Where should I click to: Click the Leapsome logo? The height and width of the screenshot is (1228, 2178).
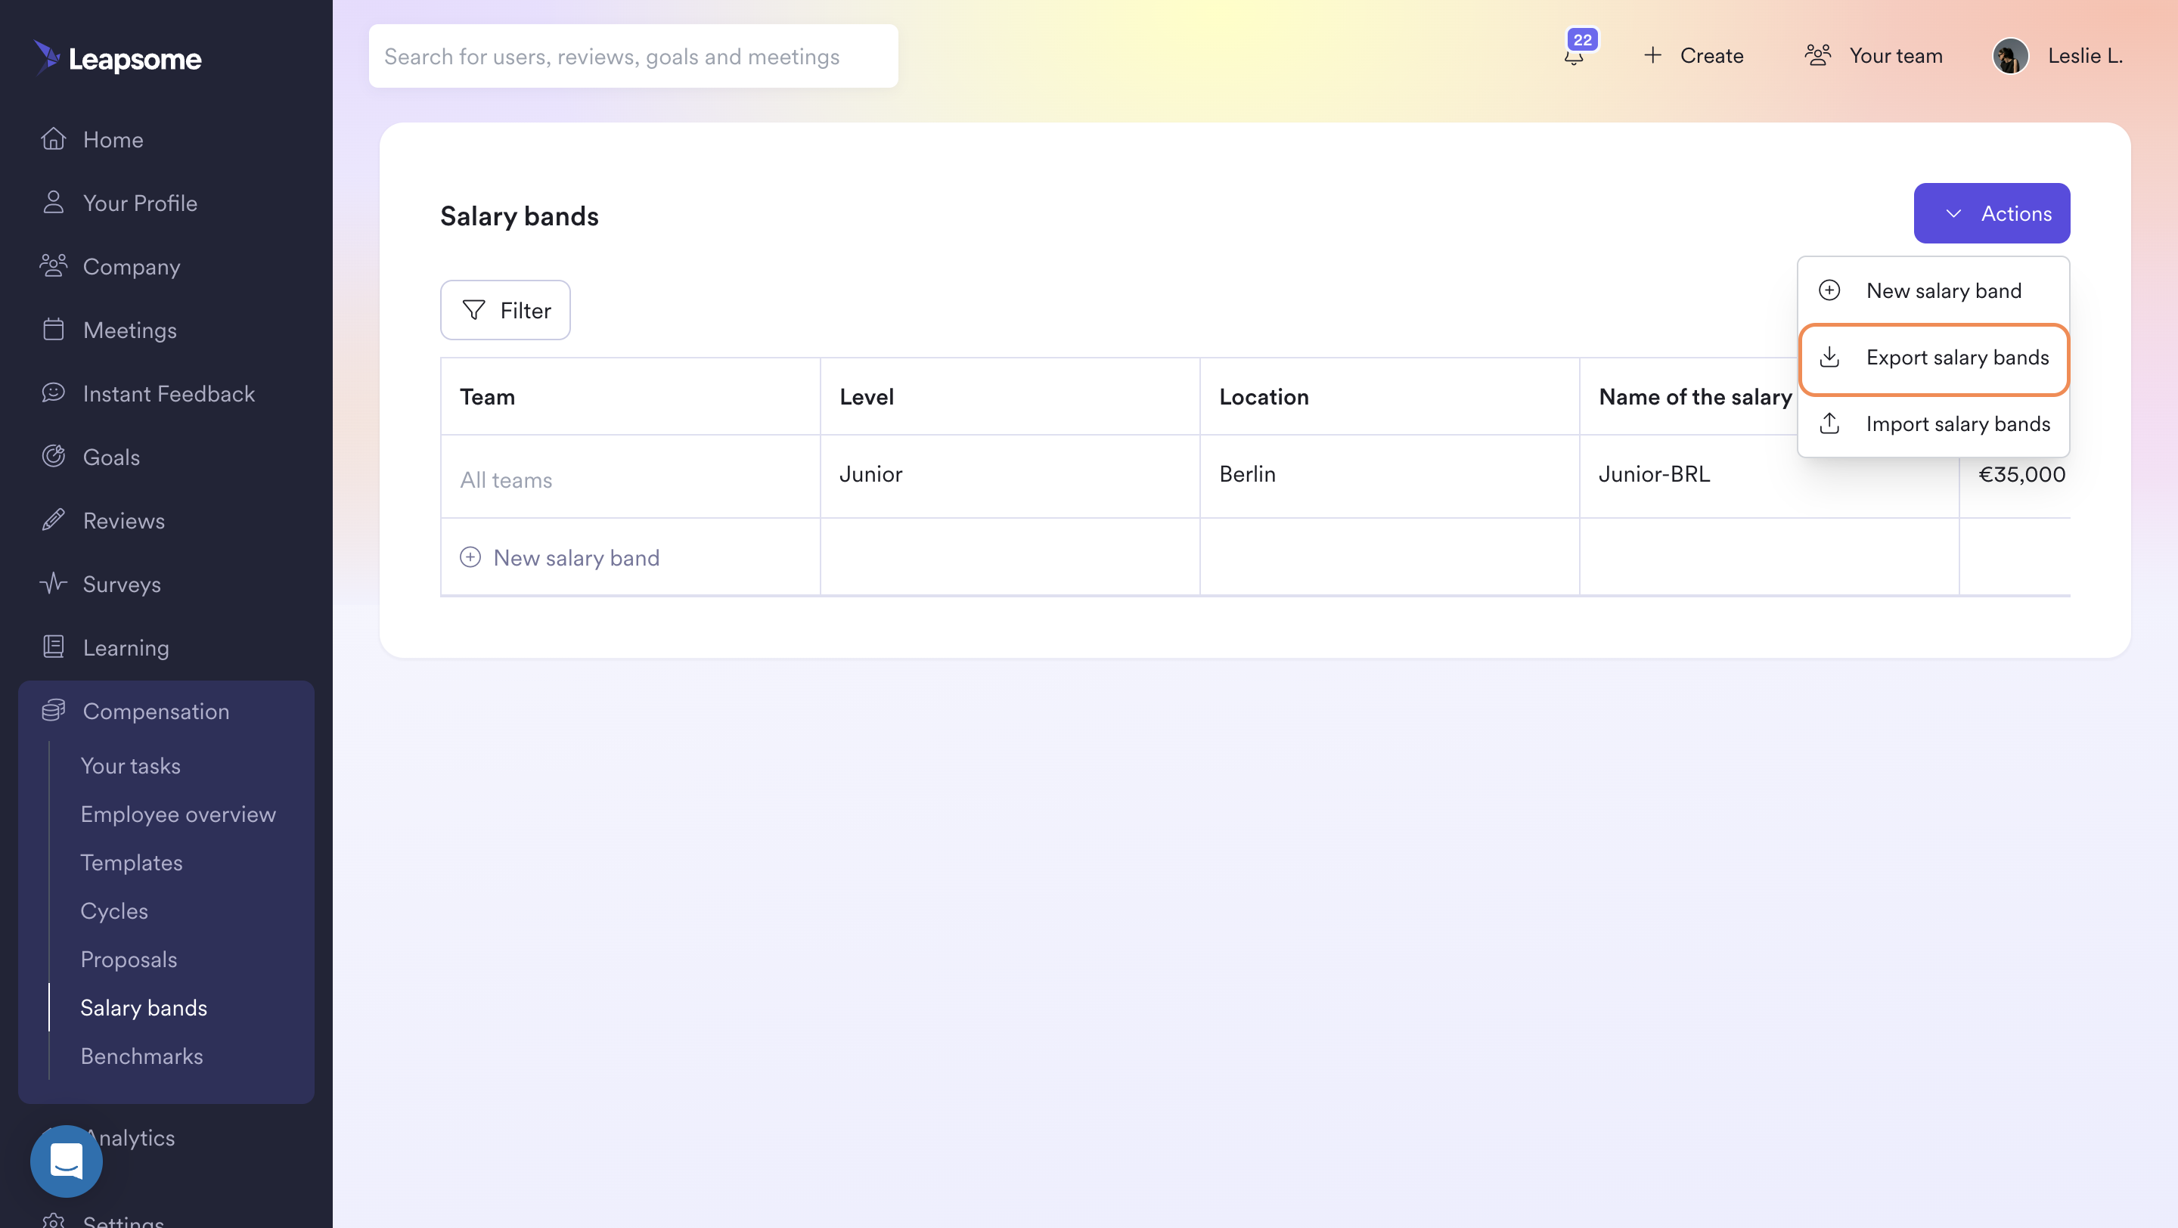coord(117,57)
